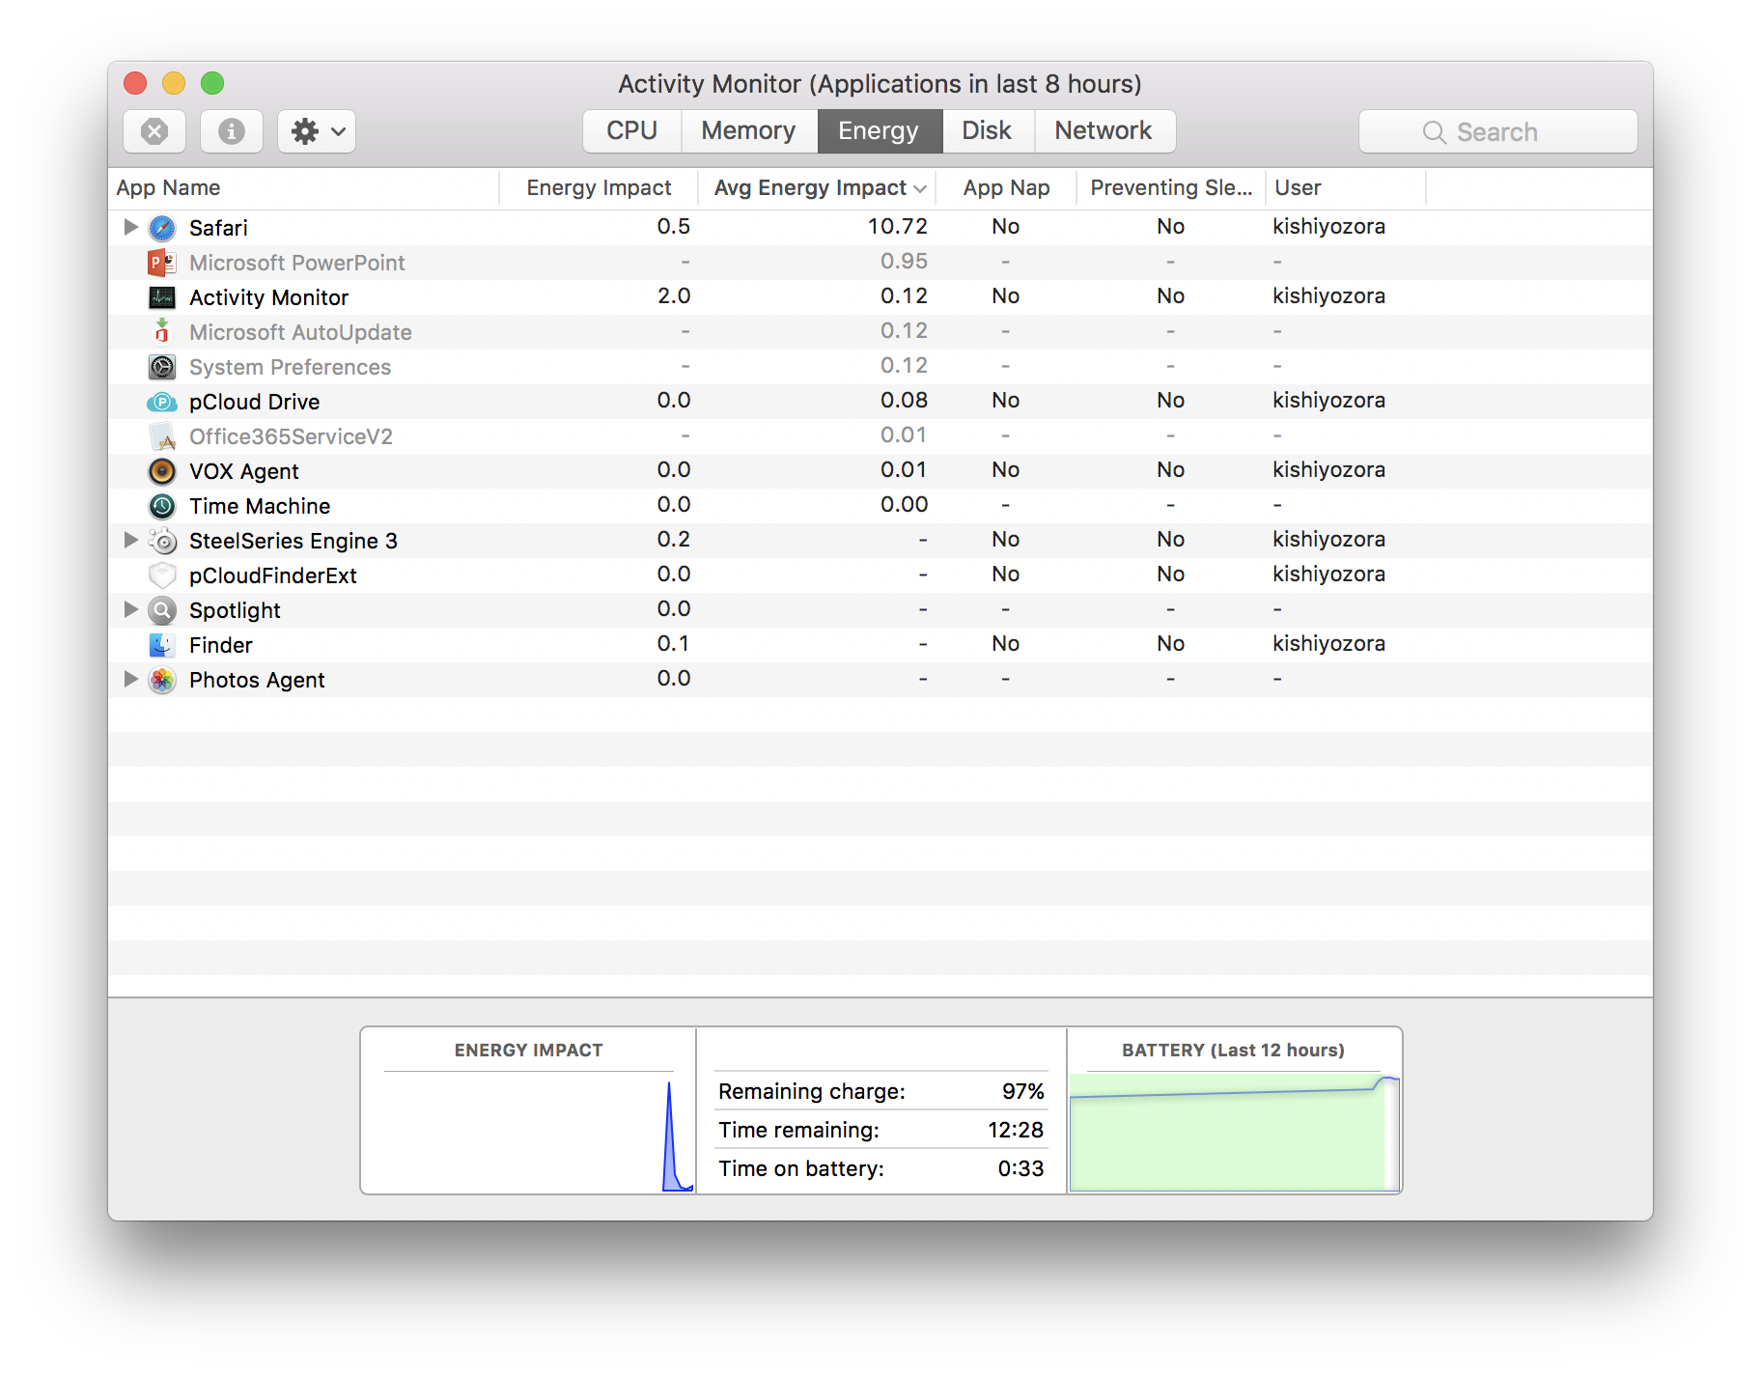Select the Activity Monitor row name
Image resolution: width=1761 pixels, height=1375 pixels.
[x=268, y=297]
